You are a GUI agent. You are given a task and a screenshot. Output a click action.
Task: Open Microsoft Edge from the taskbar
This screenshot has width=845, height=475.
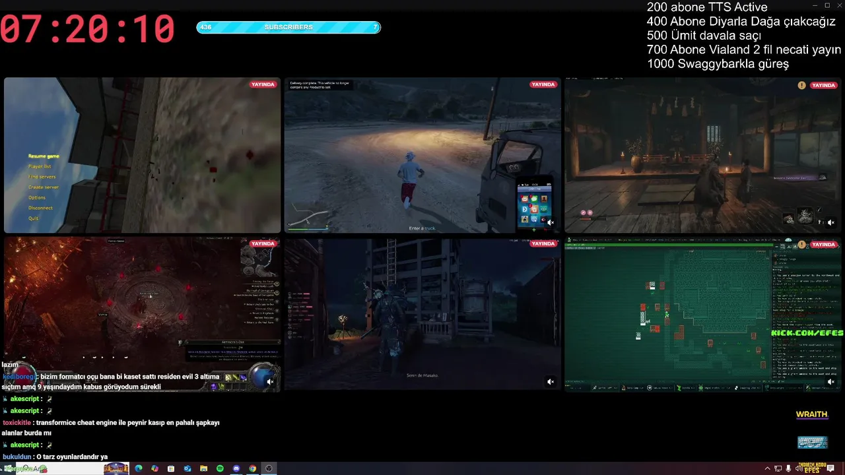click(139, 468)
